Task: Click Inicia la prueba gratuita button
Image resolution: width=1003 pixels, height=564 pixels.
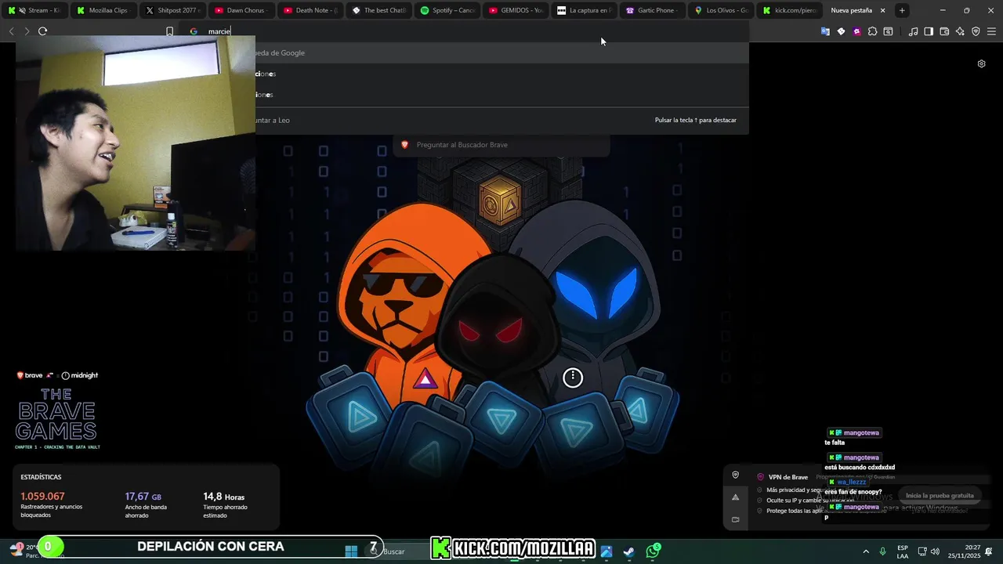Action: (x=940, y=495)
